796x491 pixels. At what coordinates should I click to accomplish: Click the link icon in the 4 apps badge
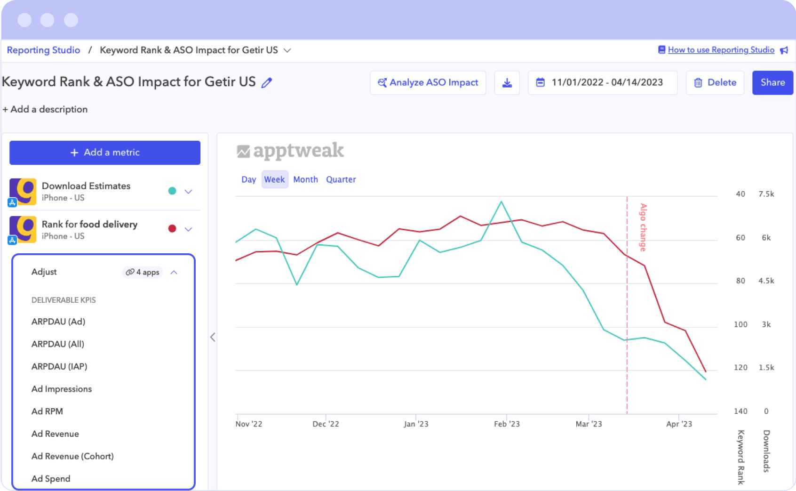[128, 272]
